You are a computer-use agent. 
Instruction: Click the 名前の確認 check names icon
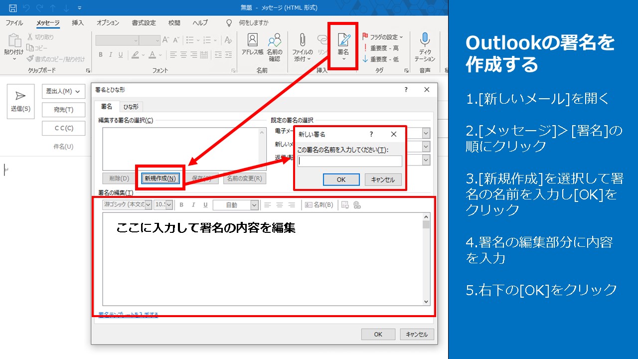coord(274,47)
